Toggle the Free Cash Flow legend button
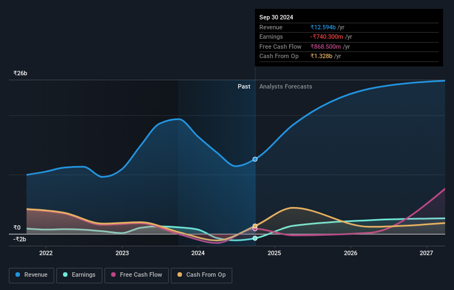This screenshot has height=290, width=454. pos(137,275)
